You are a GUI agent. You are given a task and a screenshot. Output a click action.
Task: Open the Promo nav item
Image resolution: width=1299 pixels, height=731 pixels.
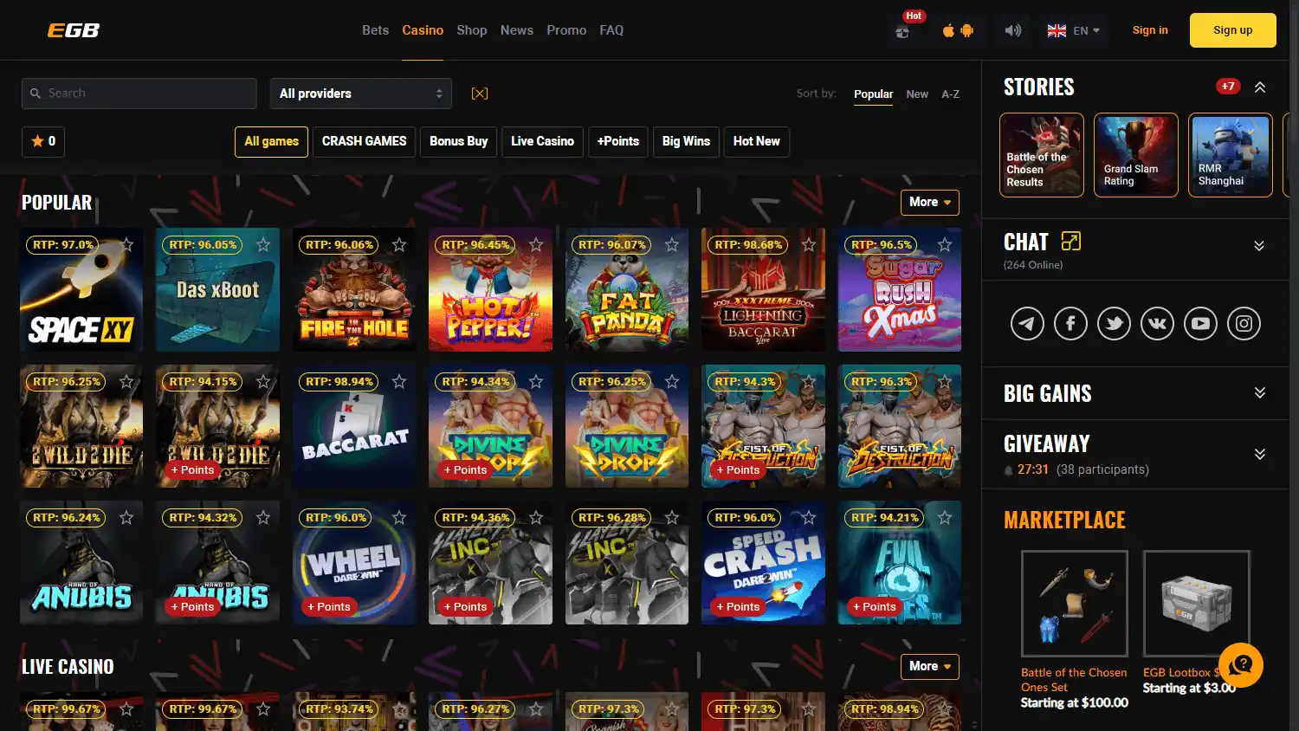(x=566, y=30)
